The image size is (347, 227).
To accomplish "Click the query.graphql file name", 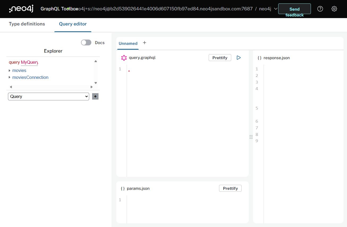I will (x=142, y=58).
